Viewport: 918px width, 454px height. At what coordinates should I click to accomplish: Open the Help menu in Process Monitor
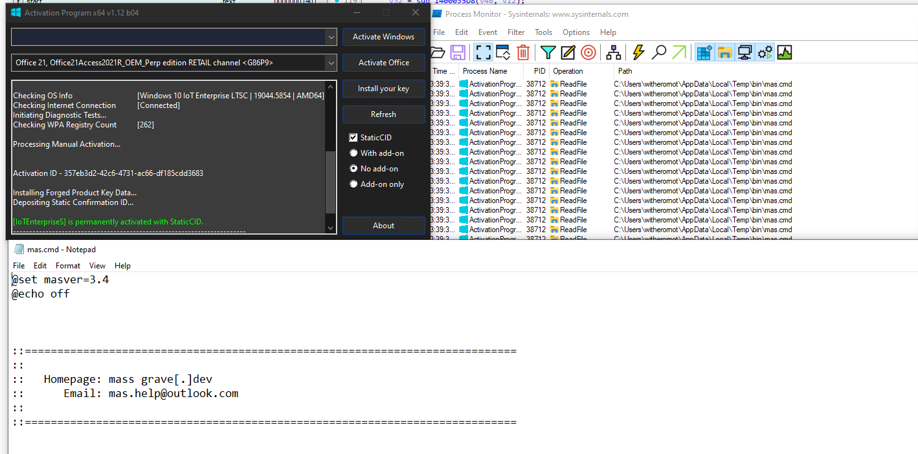(608, 32)
